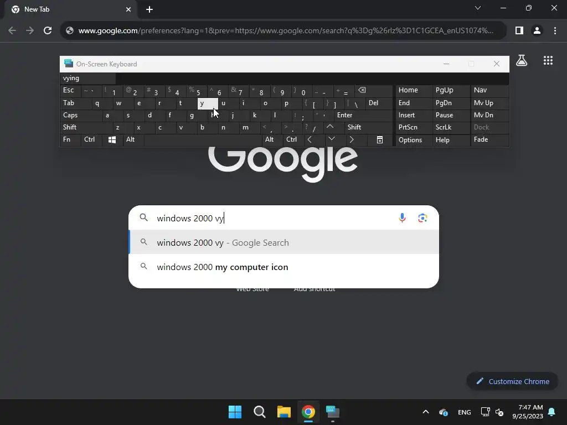
Task: Go back with the browser back arrow
Action: pos(12,31)
